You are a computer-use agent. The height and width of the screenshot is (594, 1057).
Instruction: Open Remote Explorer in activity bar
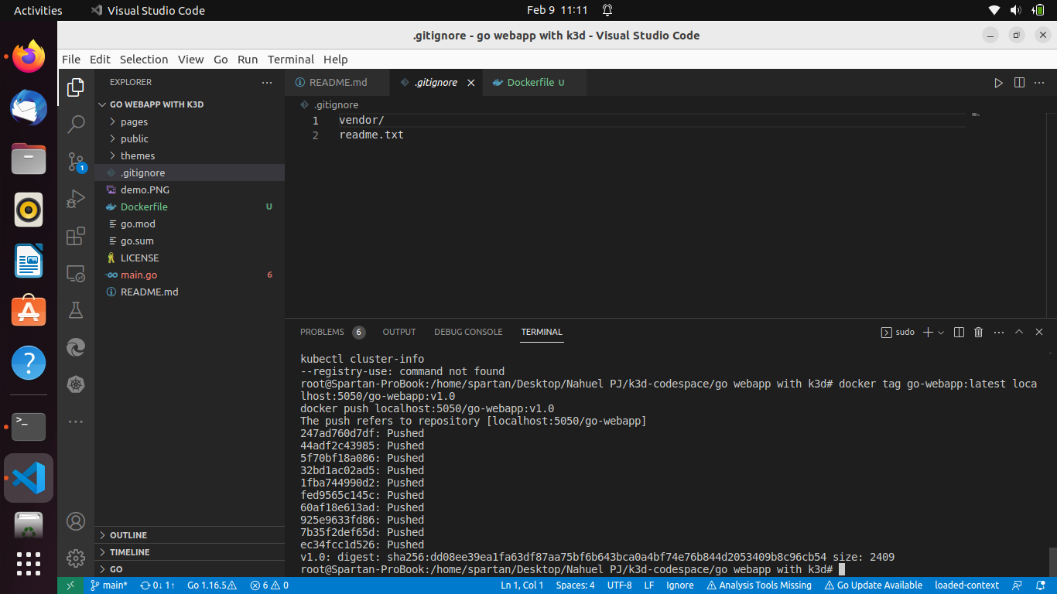point(76,273)
